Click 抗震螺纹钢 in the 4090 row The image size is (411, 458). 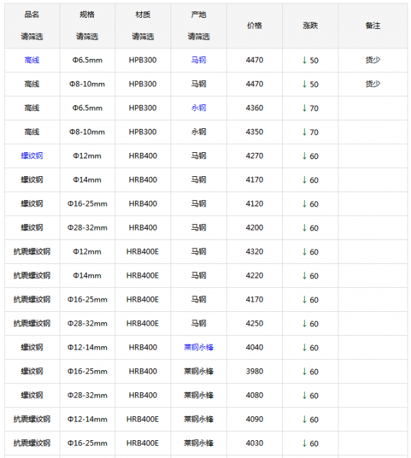(x=32, y=420)
